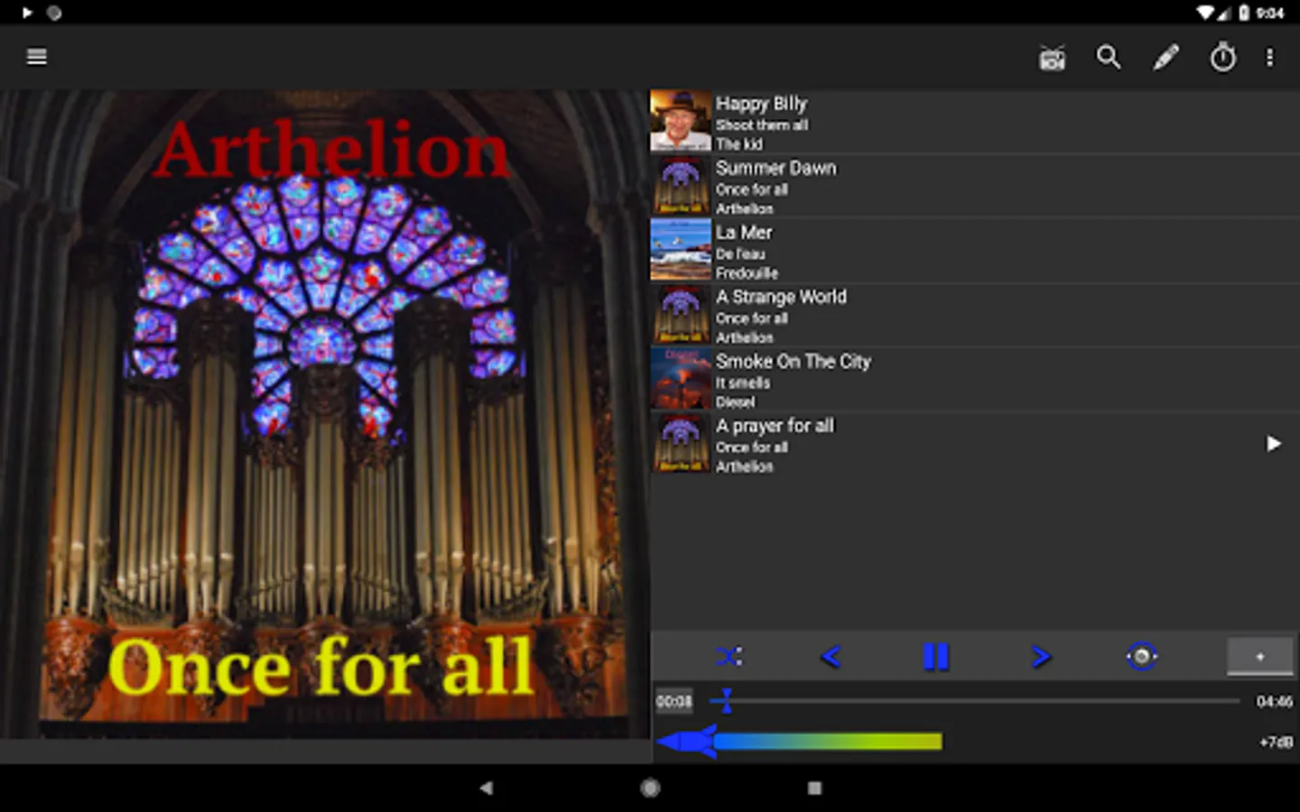
Task: Select the La Mer track title
Action: [744, 232]
